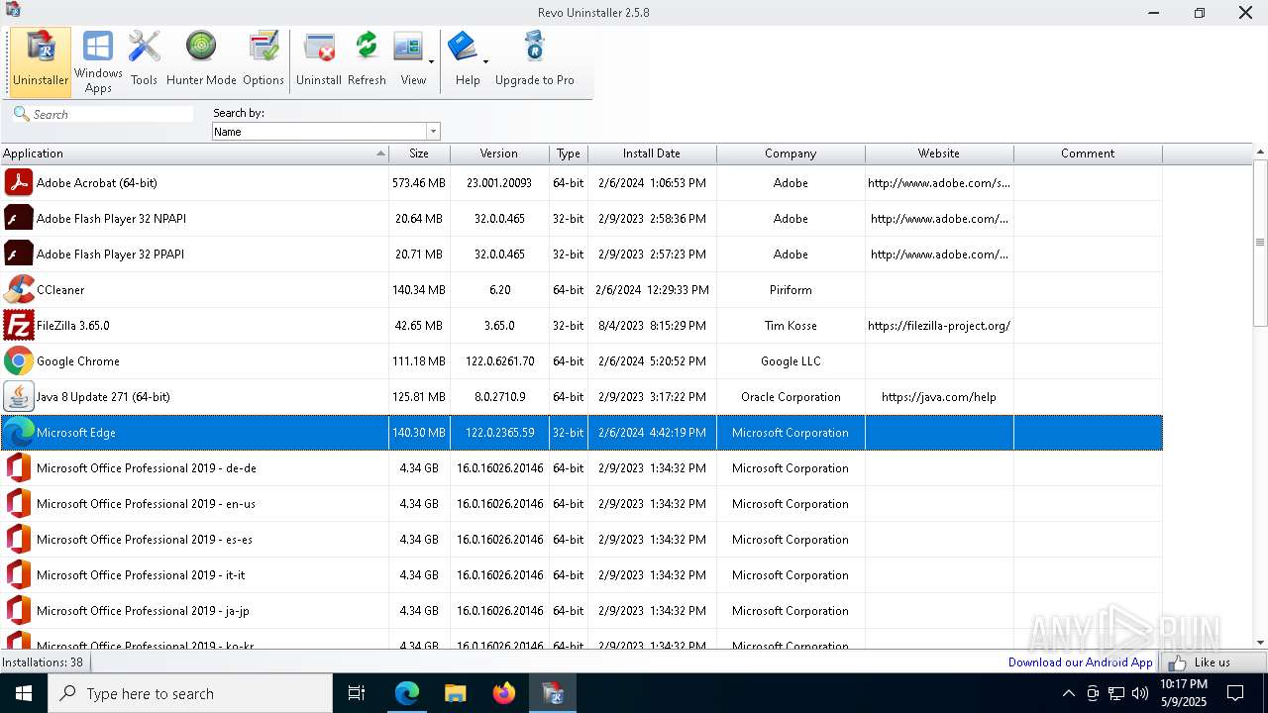
Task: Sort list by Version column
Action: coord(499,153)
